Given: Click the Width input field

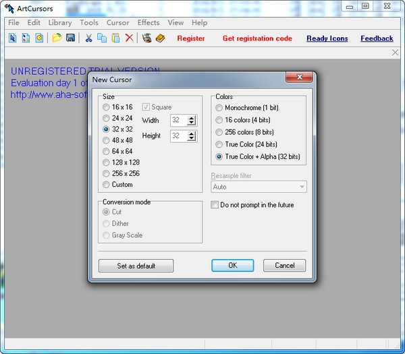Looking at the screenshot, I should [178, 120].
